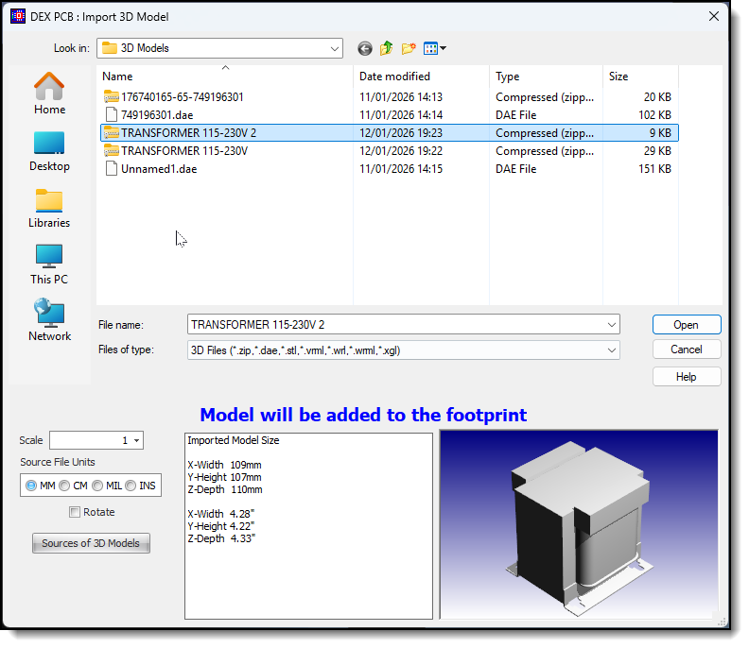This screenshot has height=648, width=749.
Task: Select MM source file units
Action: click(x=31, y=486)
